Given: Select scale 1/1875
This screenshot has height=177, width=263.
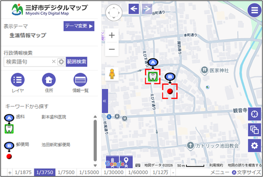Looking at the screenshot, I should point(23,172).
